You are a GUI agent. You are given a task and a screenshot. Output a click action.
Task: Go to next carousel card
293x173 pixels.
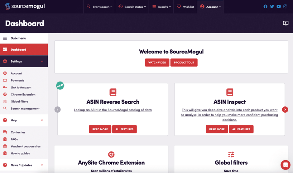285,110
